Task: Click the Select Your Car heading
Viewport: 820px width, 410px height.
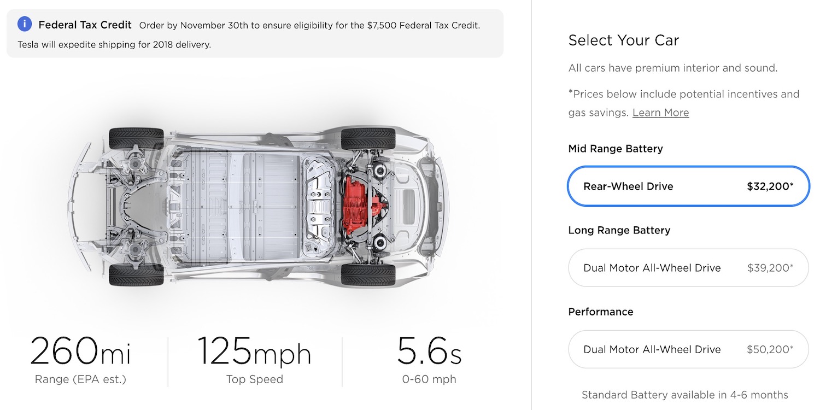Action: (x=624, y=40)
